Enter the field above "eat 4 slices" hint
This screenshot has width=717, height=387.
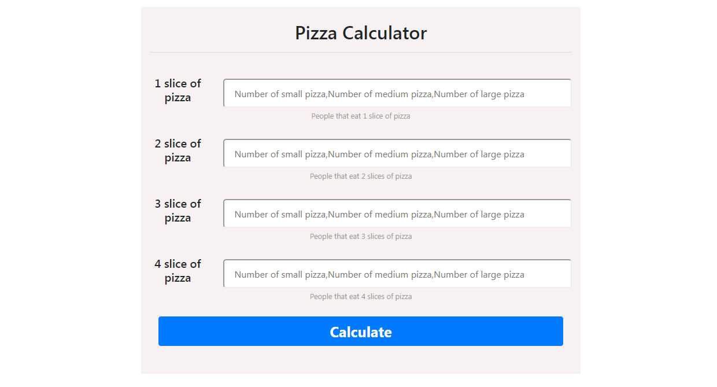point(397,274)
